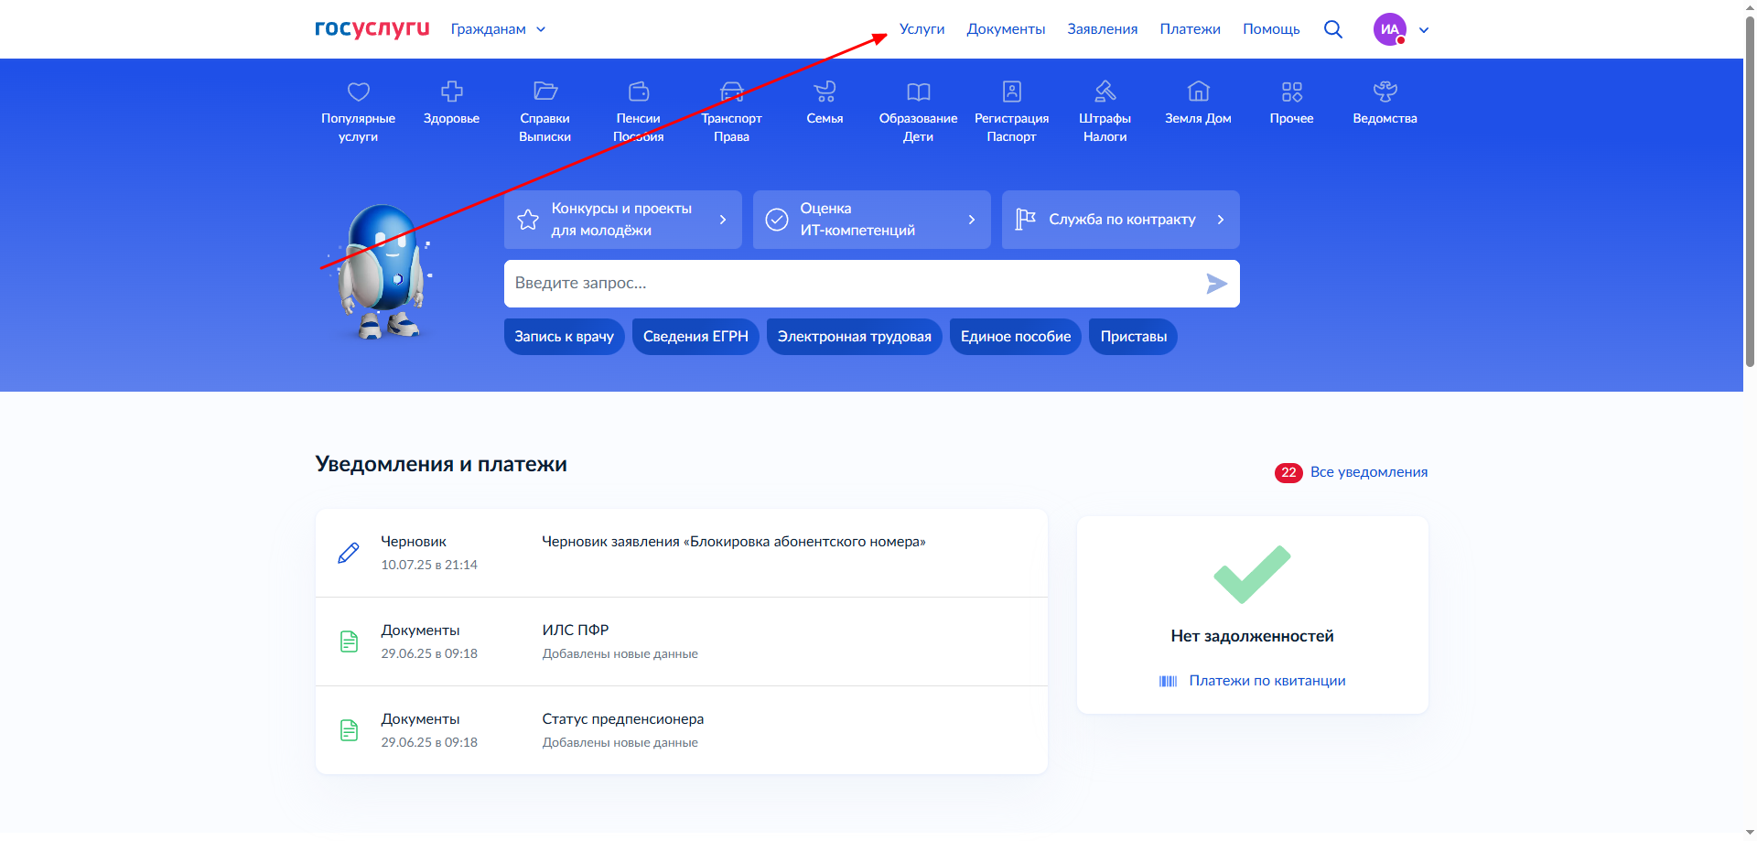Open Конкурсы и проекты для молодёжи card
The height and width of the screenshot is (841, 1757).
pos(622,220)
